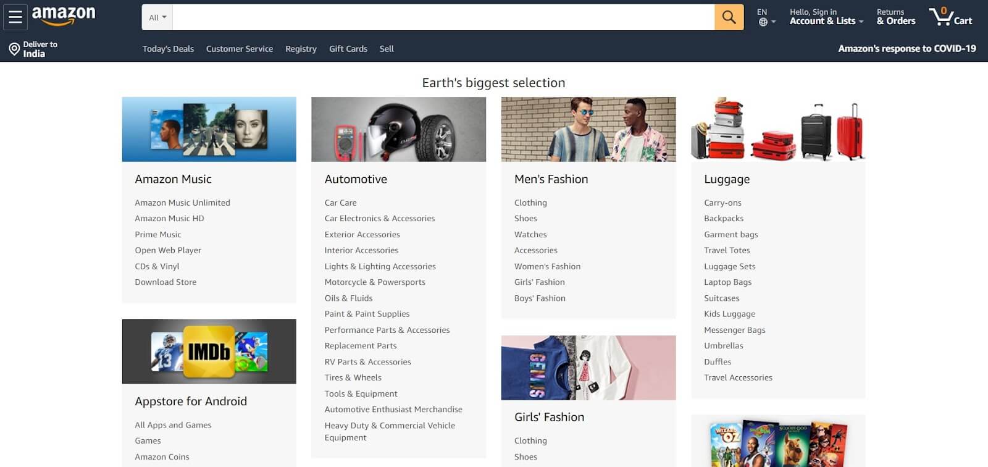This screenshot has height=467, width=988.
Task: Open Returns & Orders
Action: (x=896, y=17)
